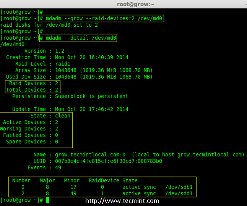This screenshot has width=247, height=206.
Task: Click the Raid Level raid1 value
Action: (x=63, y=64)
